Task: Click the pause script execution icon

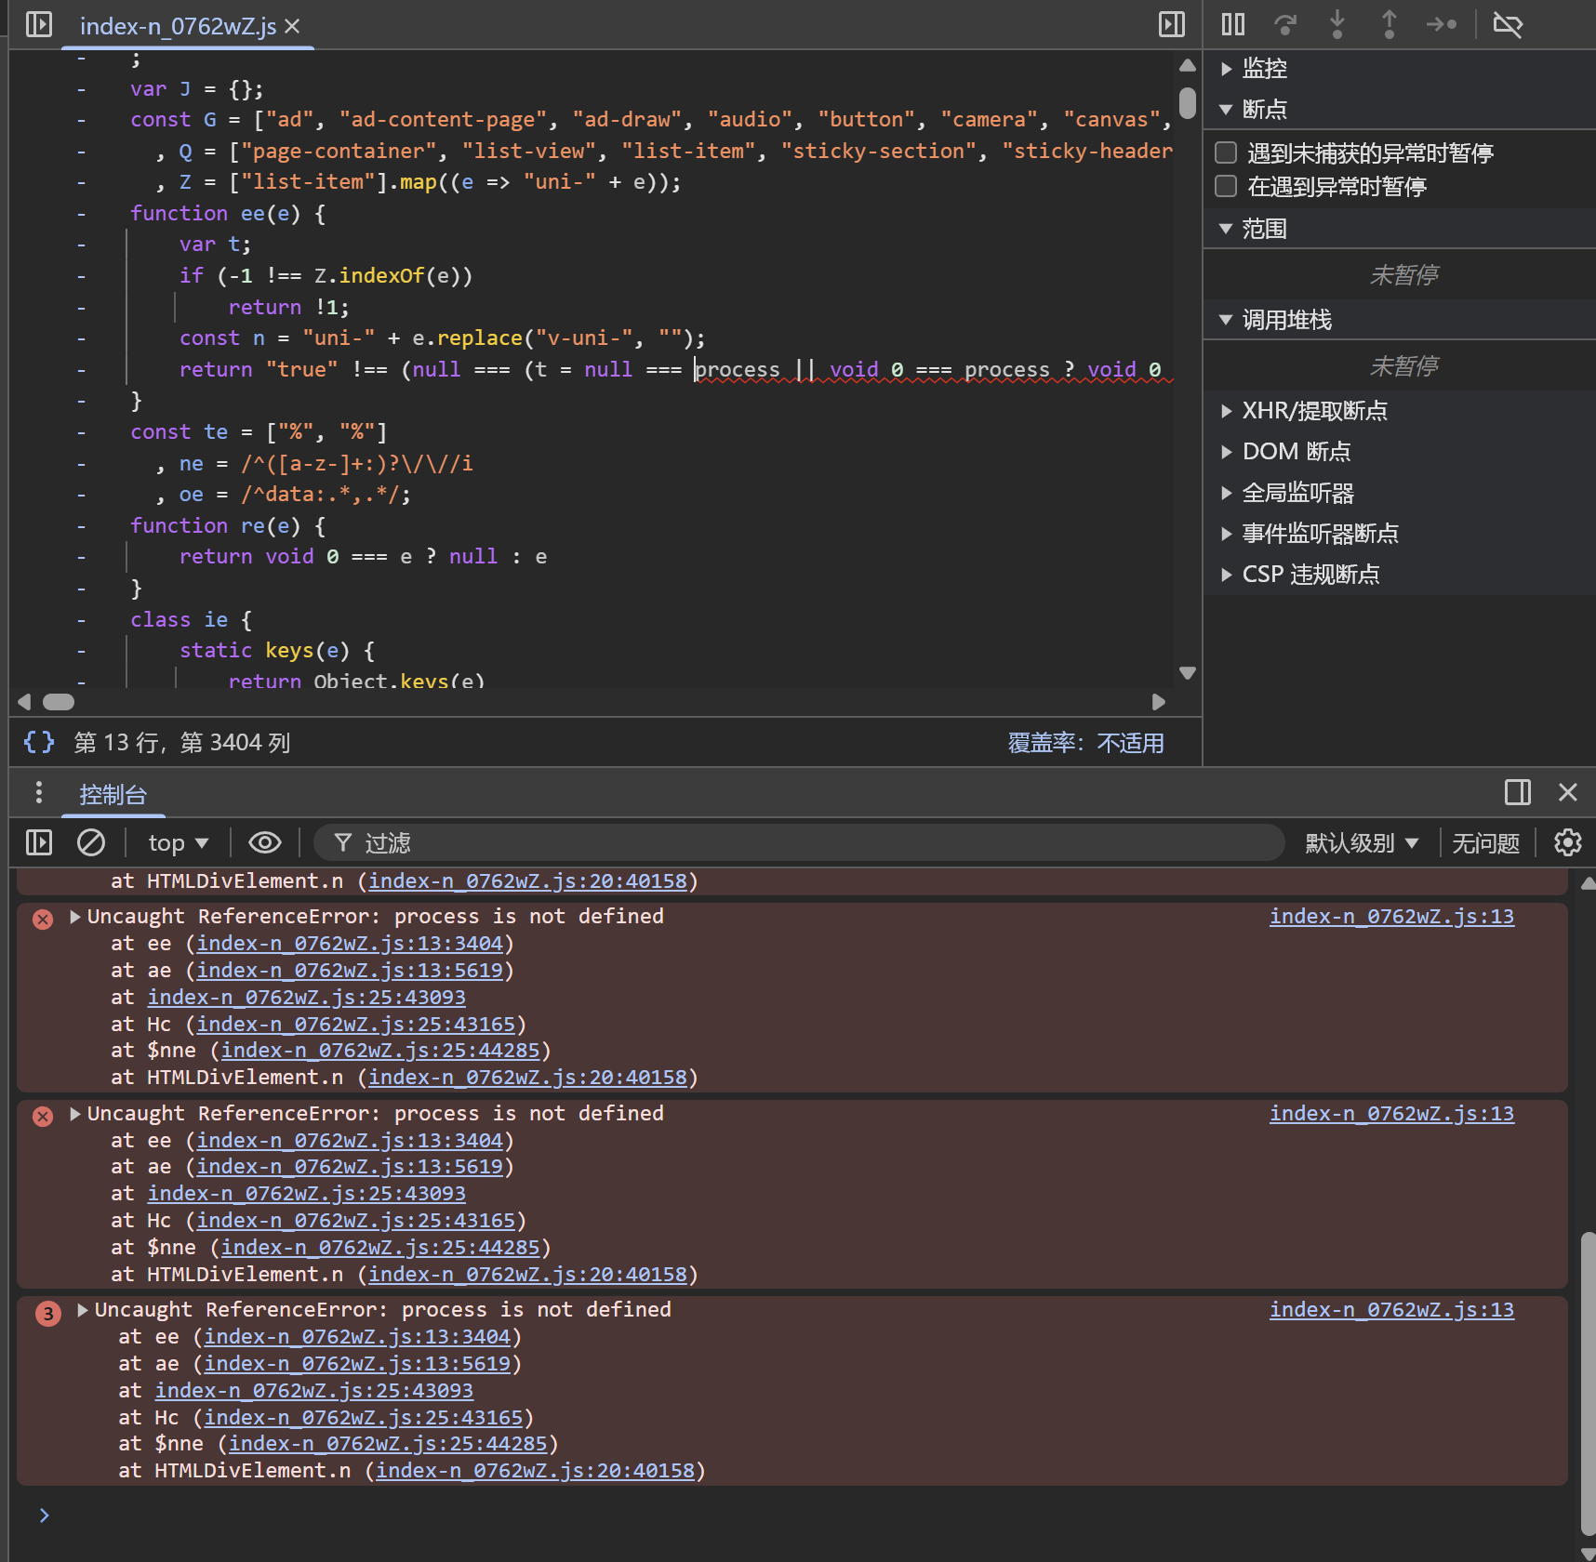Action: [1233, 24]
